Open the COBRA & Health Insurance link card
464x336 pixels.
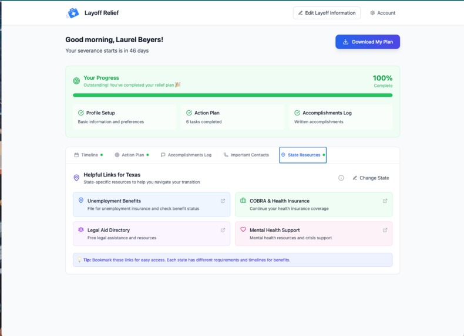(314, 205)
